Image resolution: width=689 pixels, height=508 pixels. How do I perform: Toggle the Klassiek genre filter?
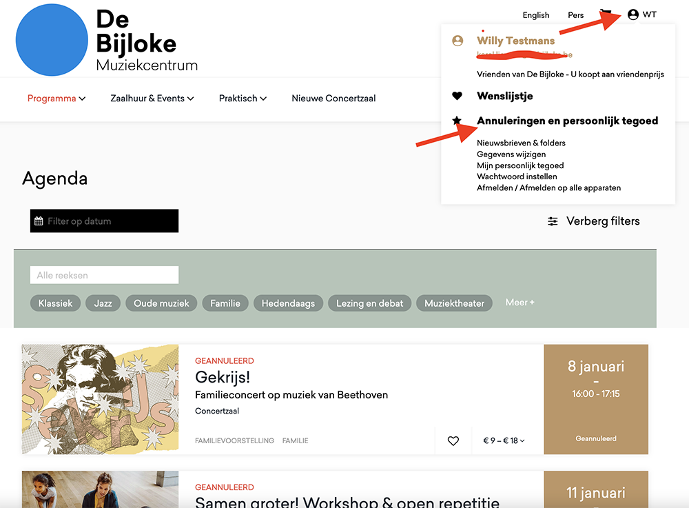[x=56, y=303]
